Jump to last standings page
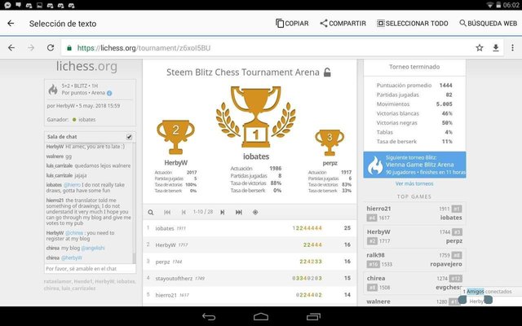 tap(239, 212)
